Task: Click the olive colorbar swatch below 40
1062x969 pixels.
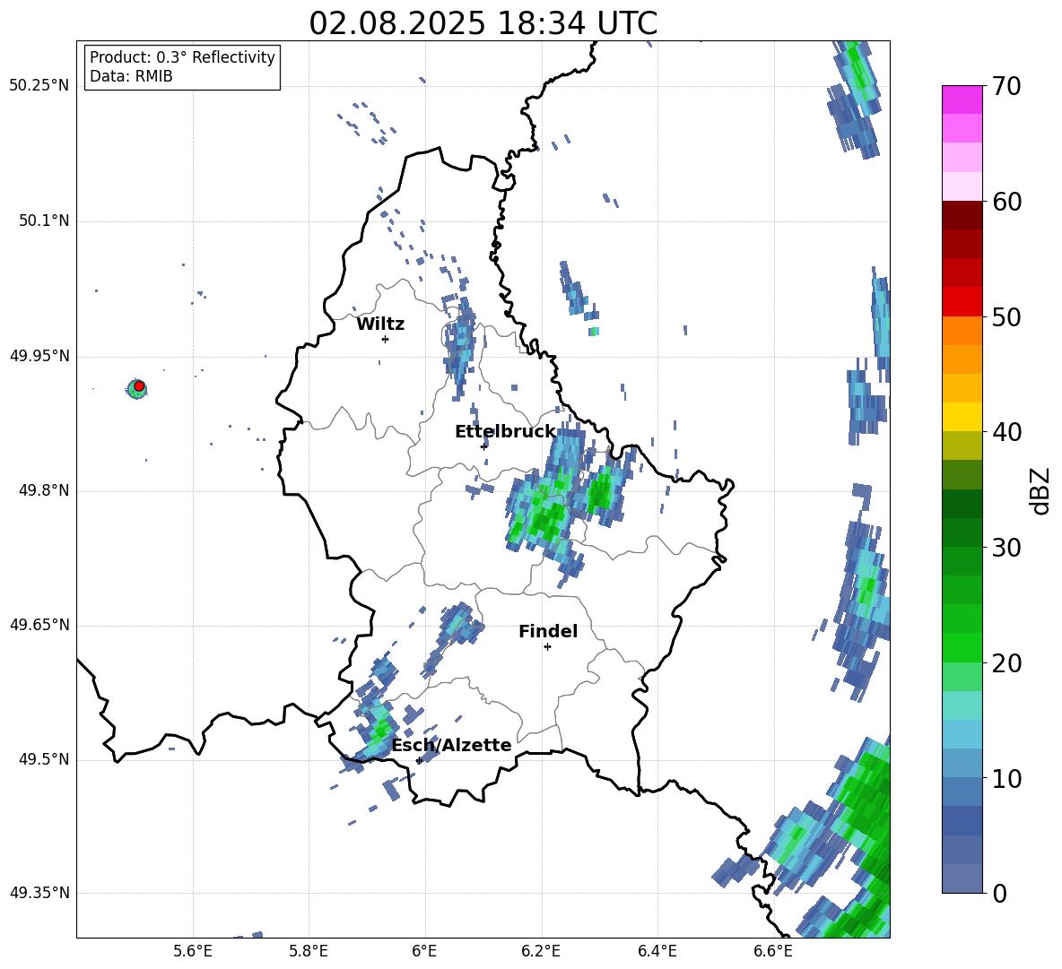Action: click(962, 446)
